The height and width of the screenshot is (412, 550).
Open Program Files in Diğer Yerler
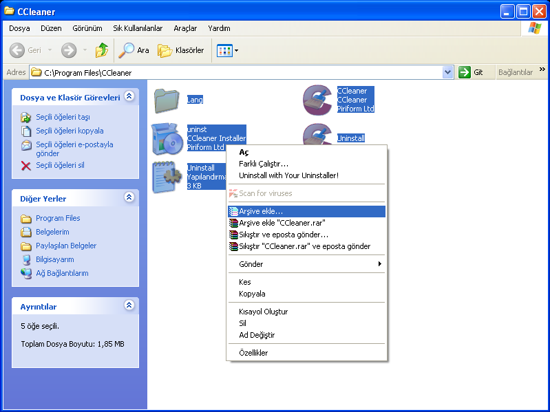(x=58, y=218)
